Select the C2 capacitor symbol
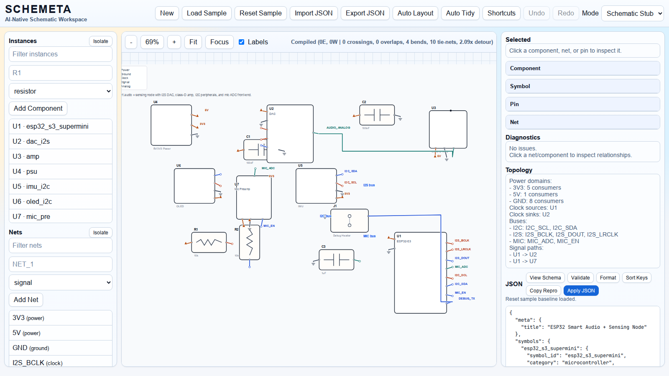Screen dimensions: 669x376 point(377,115)
